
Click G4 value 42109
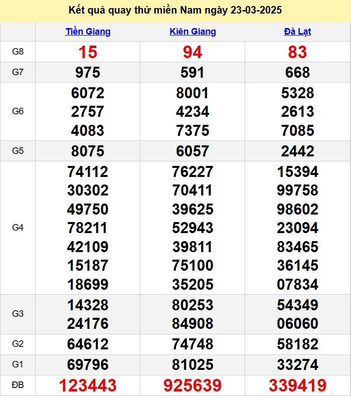pos(88,247)
